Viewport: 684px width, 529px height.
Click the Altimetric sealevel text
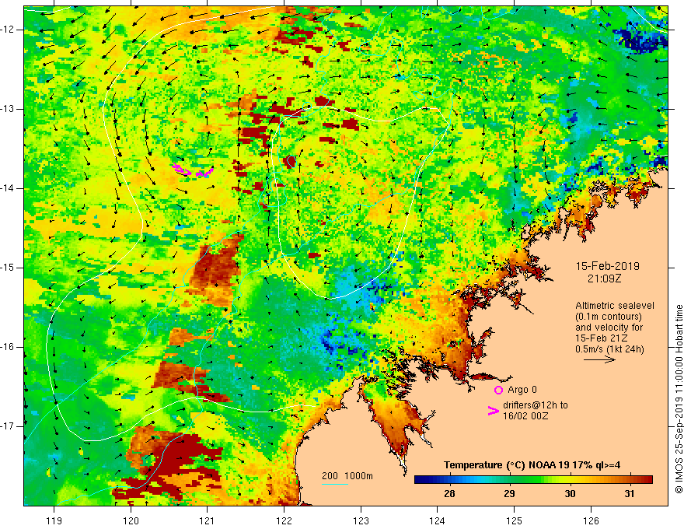pos(615,306)
